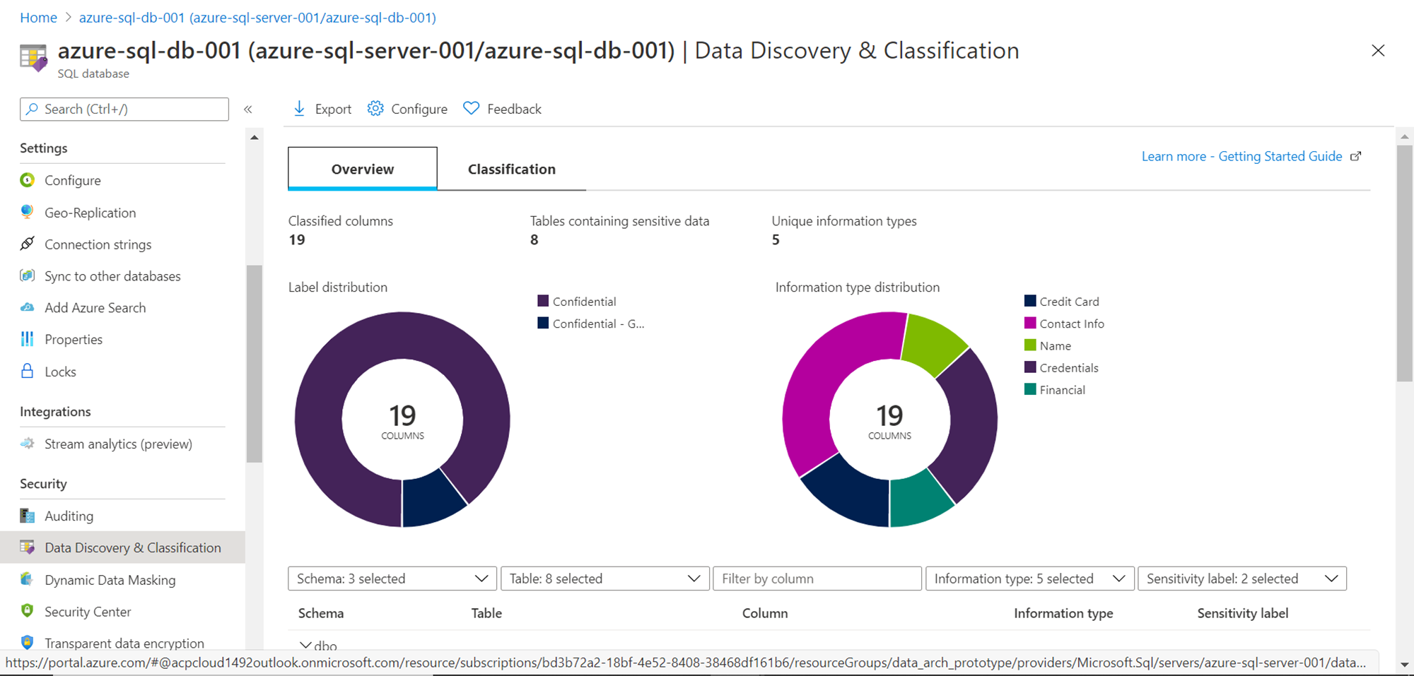Switch to the Overview tab

coord(363,169)
